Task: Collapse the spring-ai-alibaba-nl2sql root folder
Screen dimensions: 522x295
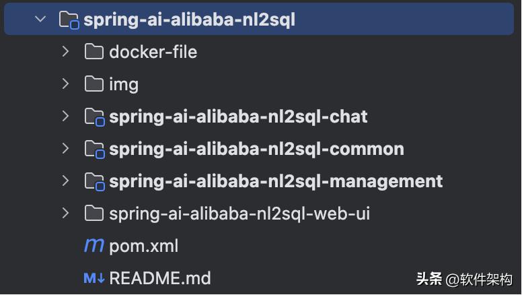Action: 40,19
